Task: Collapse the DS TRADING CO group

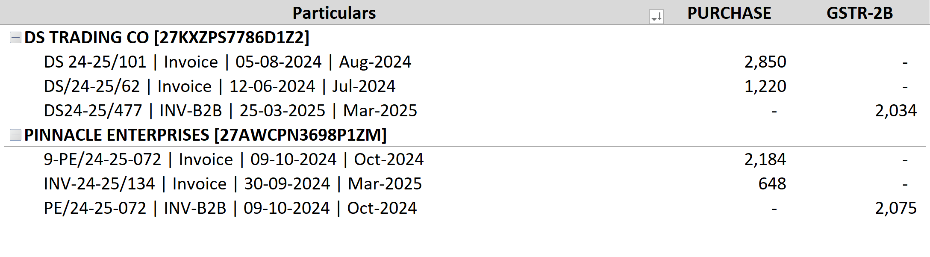Action: click(x=15, y=38)
